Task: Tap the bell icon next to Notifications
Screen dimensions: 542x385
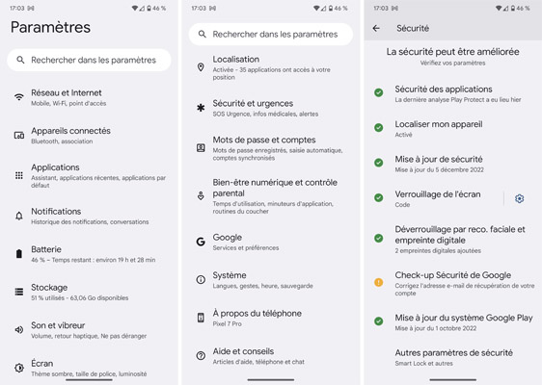Action: 19,216
